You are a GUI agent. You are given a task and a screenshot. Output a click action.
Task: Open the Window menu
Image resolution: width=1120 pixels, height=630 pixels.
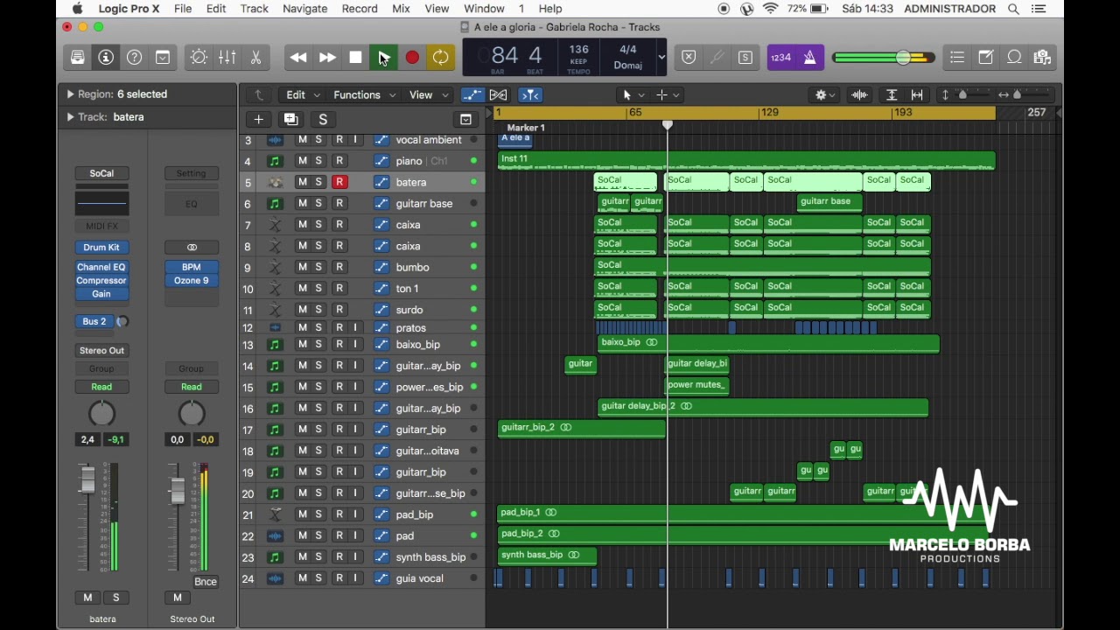(x=484, y=9)
